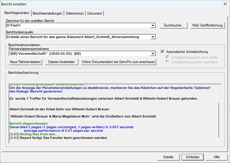Select the Dokument tab
230x163 pixels.
tap(94, 13)
